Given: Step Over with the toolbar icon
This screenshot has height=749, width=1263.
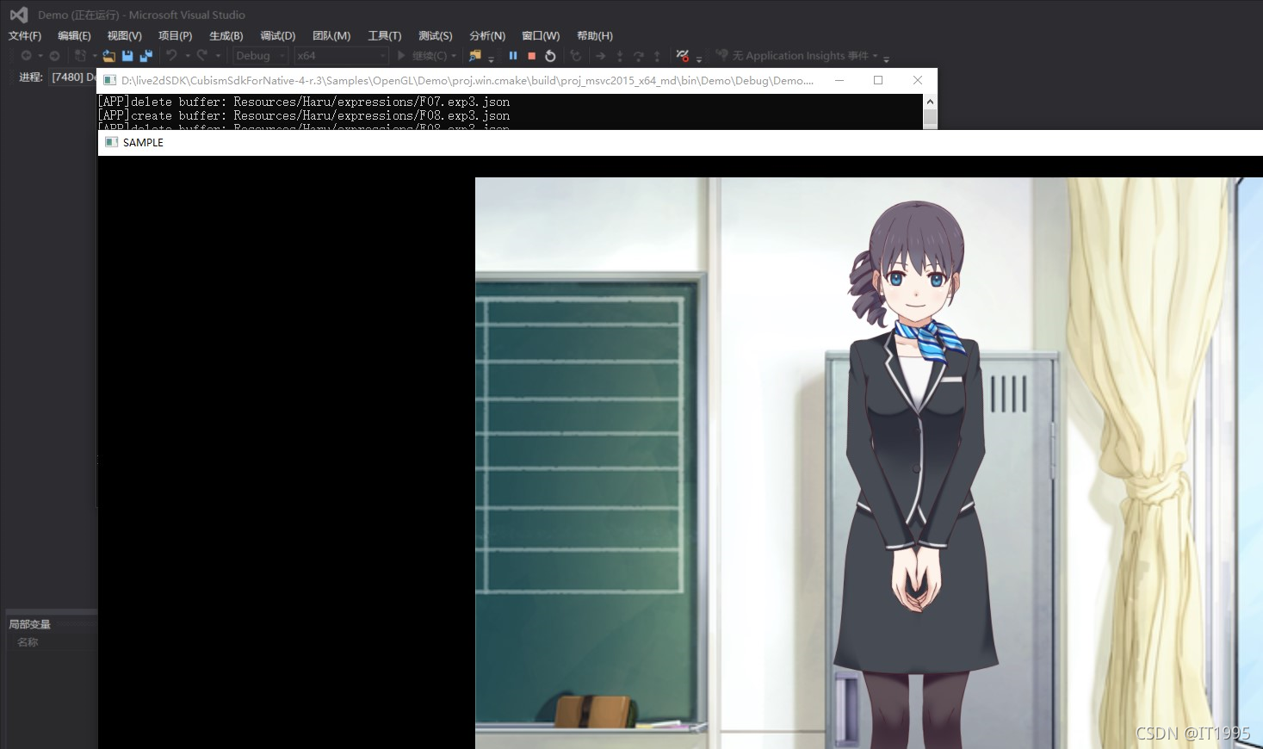Looking at the screenshot, I should tap(639, 56).
